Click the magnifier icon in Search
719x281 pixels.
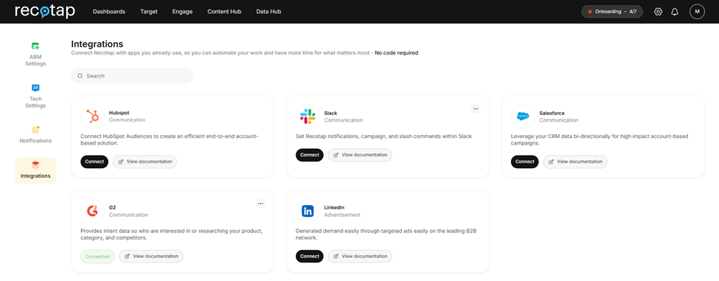(80, 76)
